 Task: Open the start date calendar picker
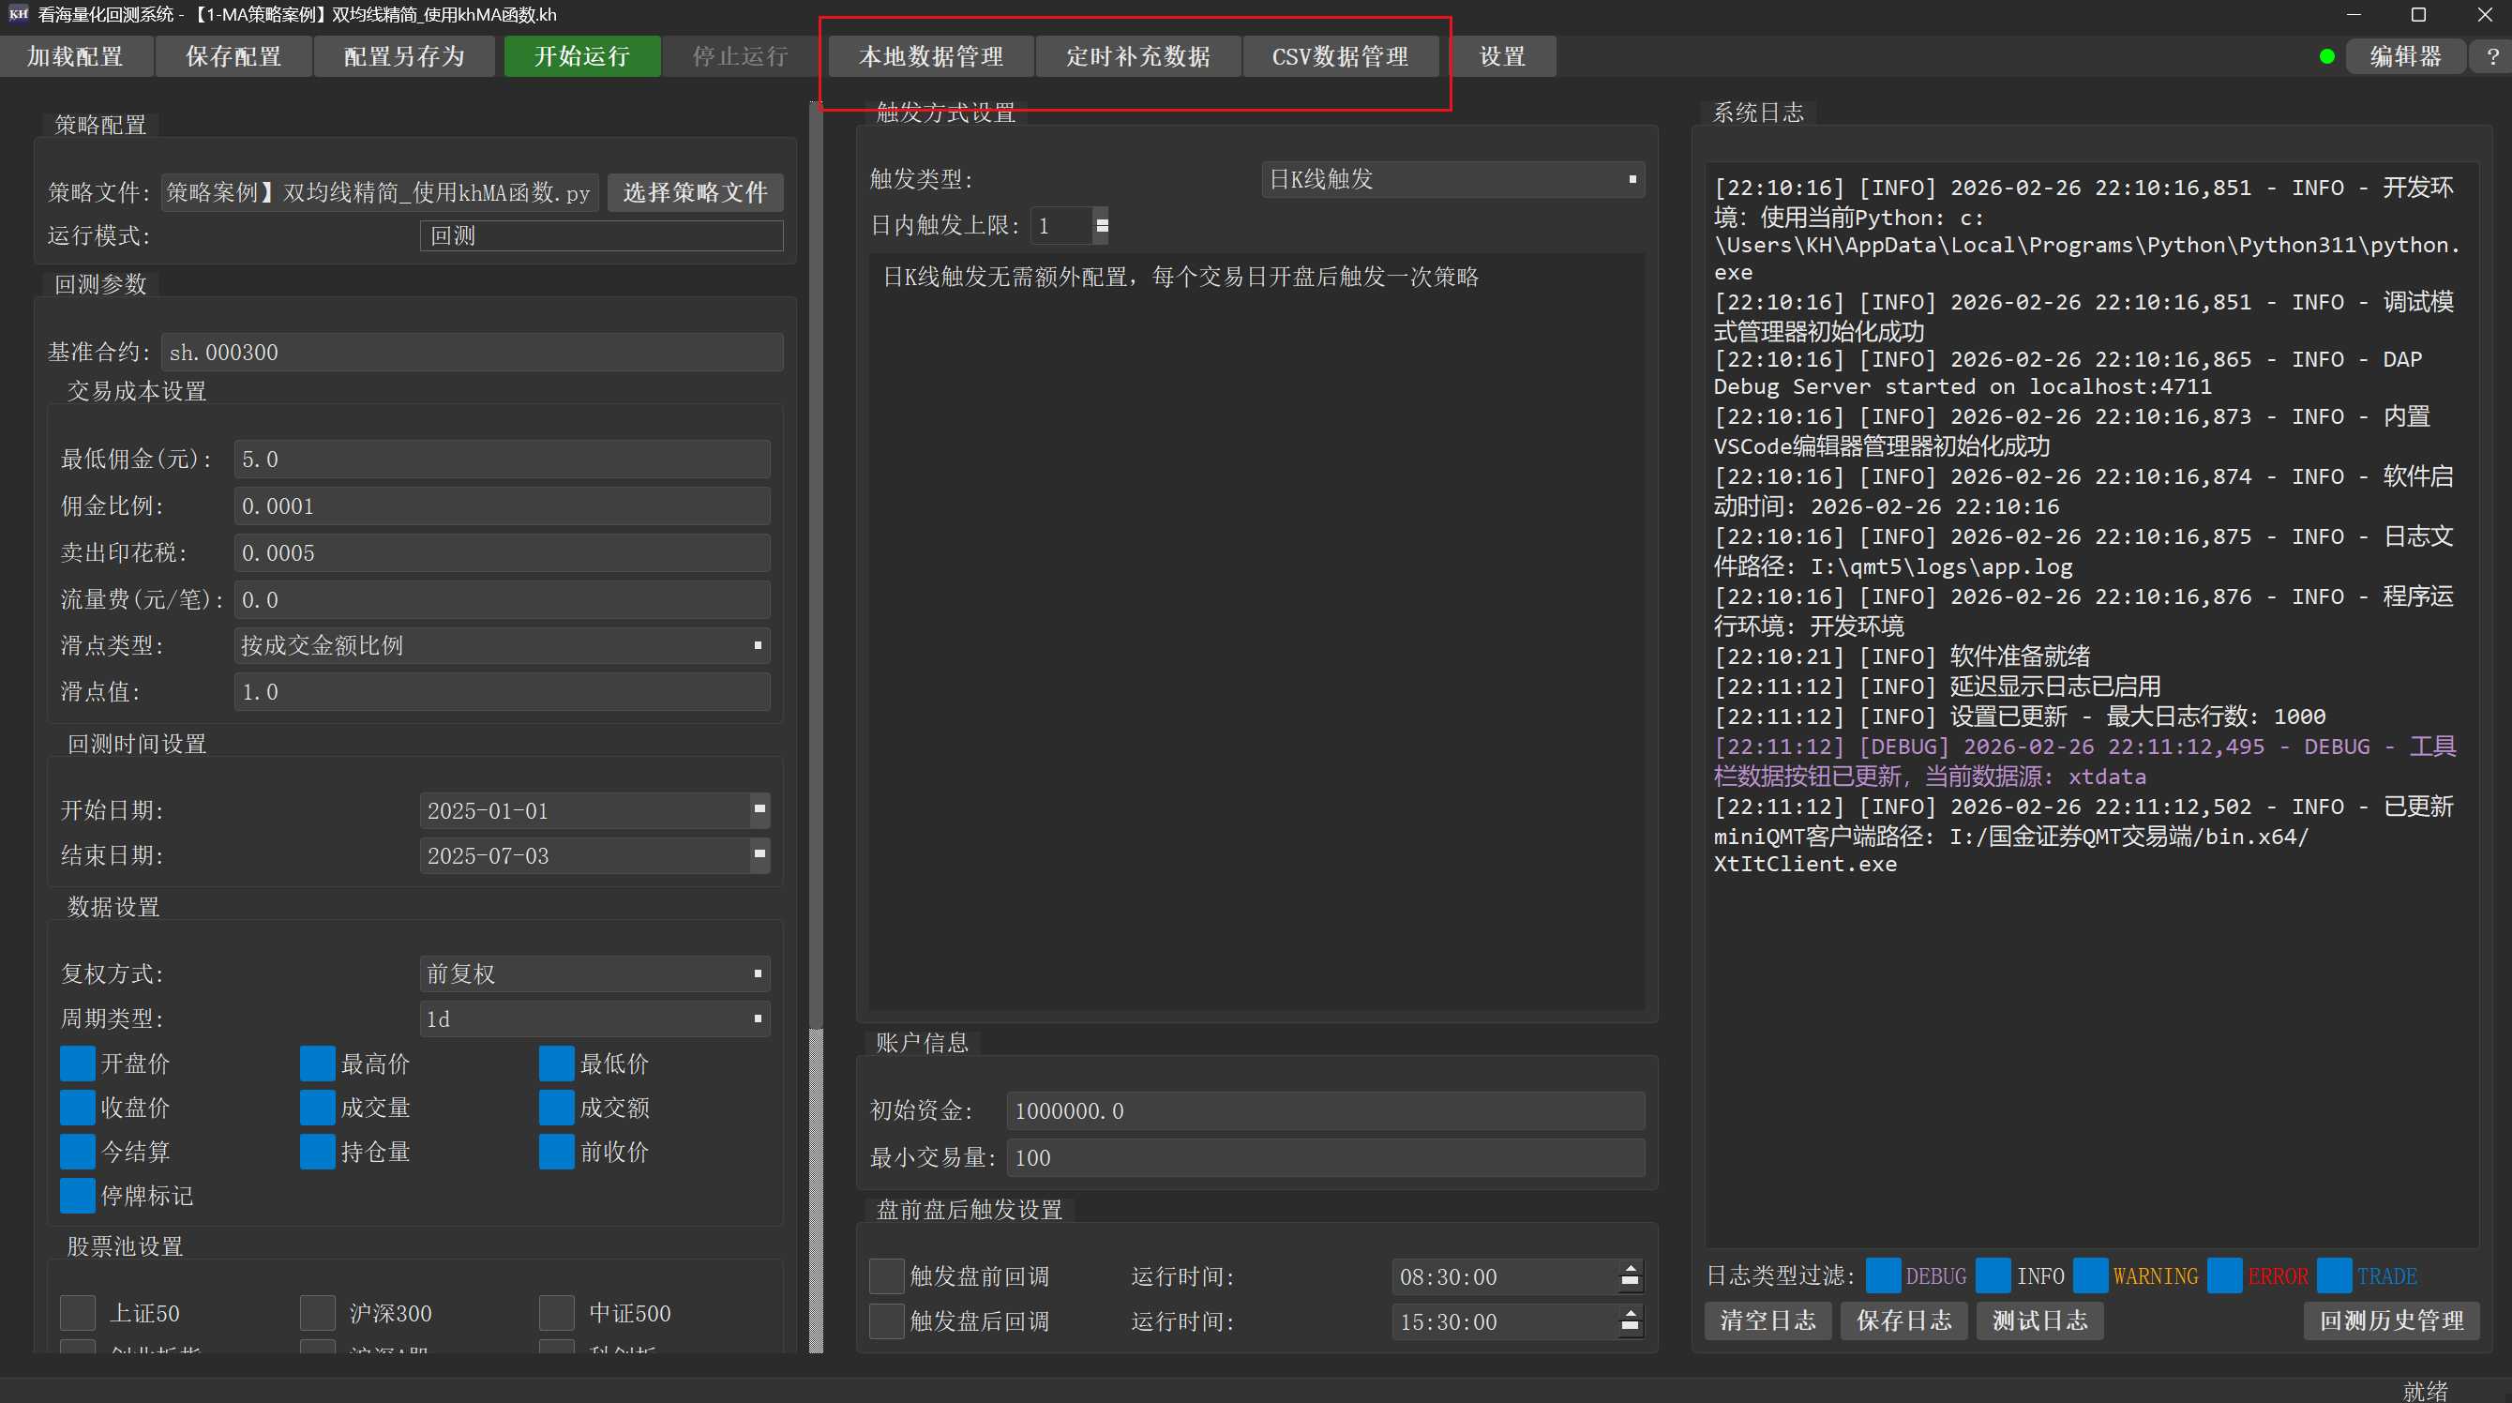pyautogui.click(x=759, y=808)
